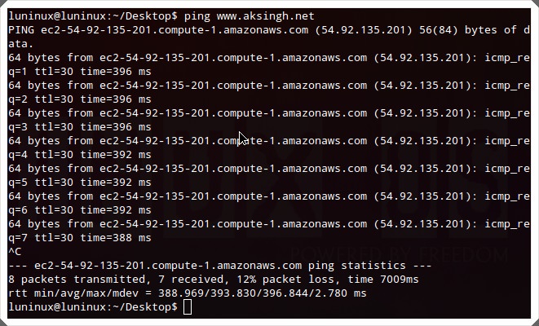Viewport: 539px width, 326px height.
Task: Click www.aksingh.net in the ping command
Action: click(x=265, y=16)
